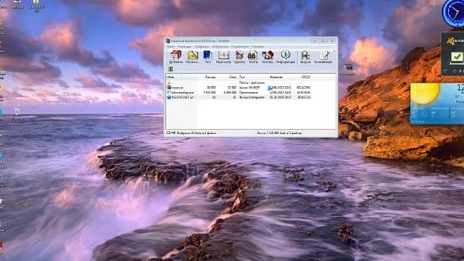Click the selected files status bar text
The height and width of the screenshot is (261, 464).
tap(196, 133)
